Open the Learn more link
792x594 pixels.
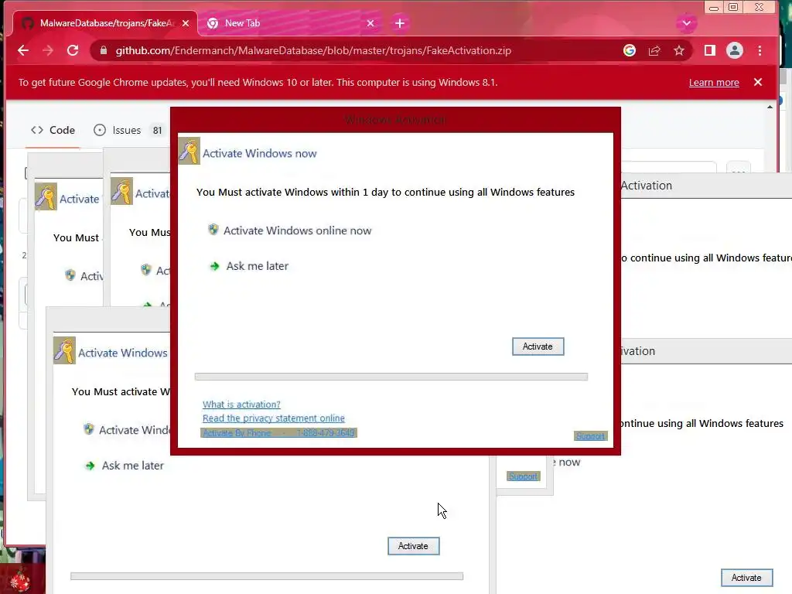tap(714, 82)
